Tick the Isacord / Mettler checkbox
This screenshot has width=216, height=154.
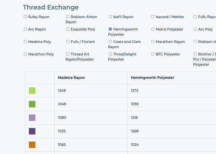153,17
